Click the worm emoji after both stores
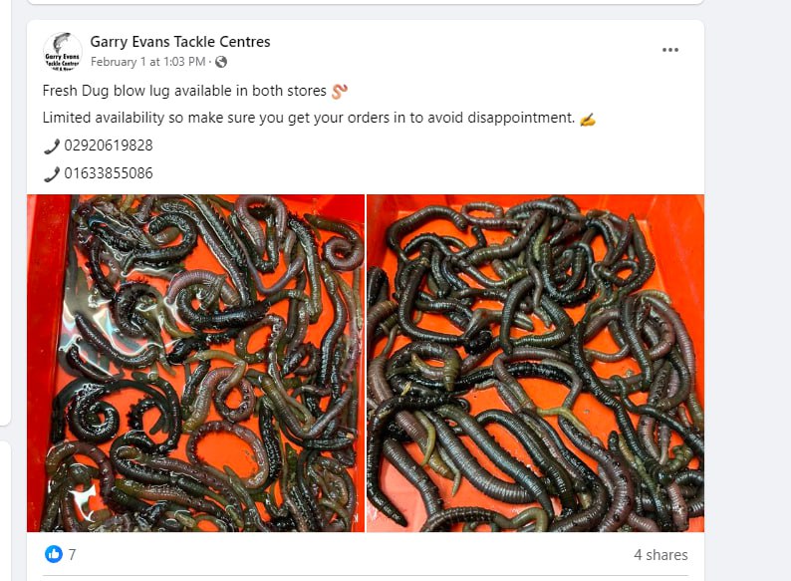 tap(340, 92)
